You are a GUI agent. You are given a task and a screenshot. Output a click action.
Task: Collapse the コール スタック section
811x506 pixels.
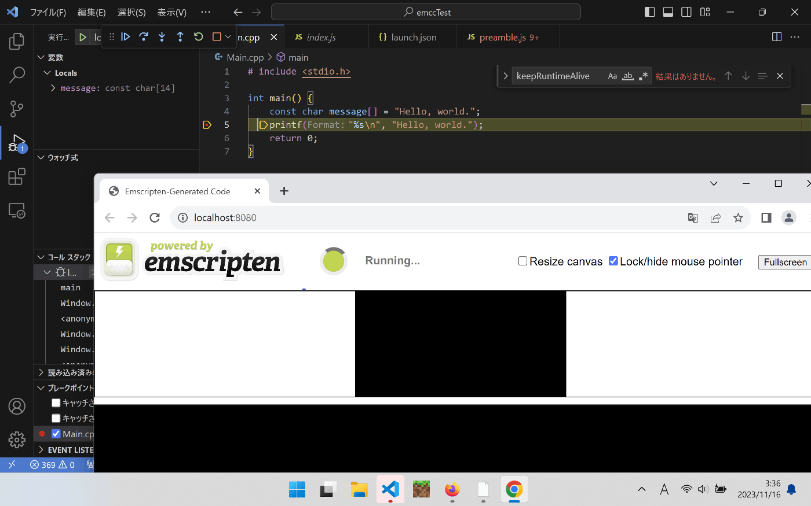pyautogui.click(x=41, y=257)
